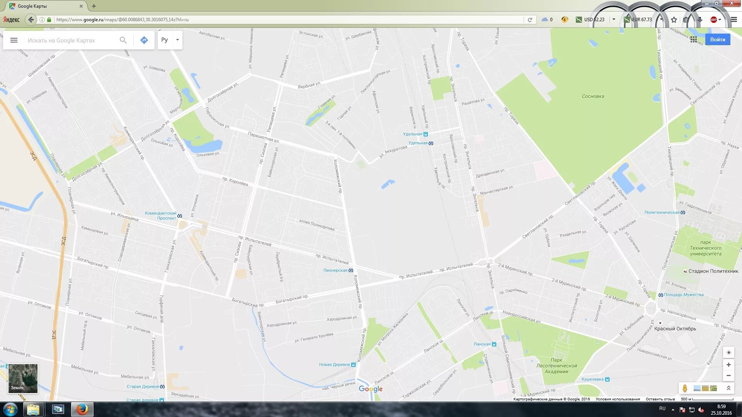Click the 'Удельная' metro station marker
Image resolution: width=742 pixels, height=417 pixels.
tap(431, 143)
